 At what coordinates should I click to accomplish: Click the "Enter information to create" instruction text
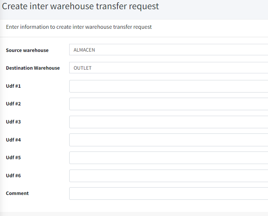(79, 27)
